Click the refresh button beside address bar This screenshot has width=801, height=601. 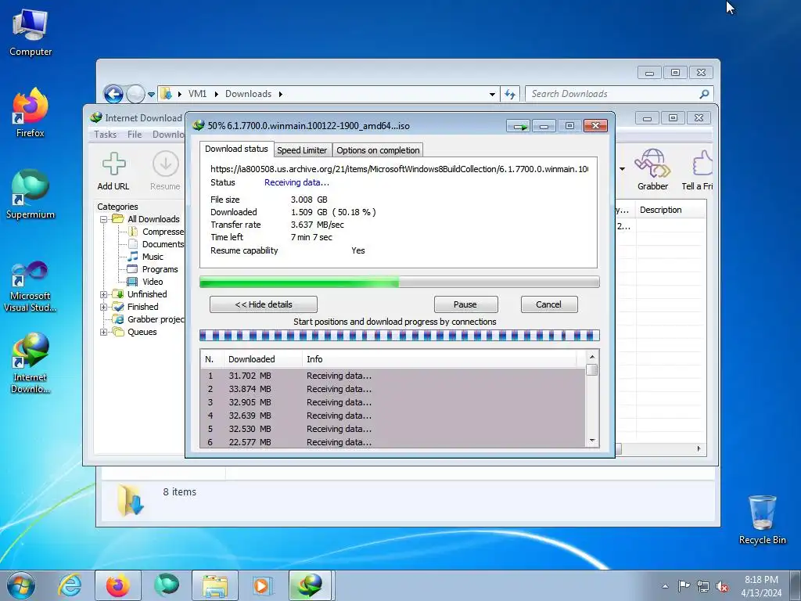(510, 94)
